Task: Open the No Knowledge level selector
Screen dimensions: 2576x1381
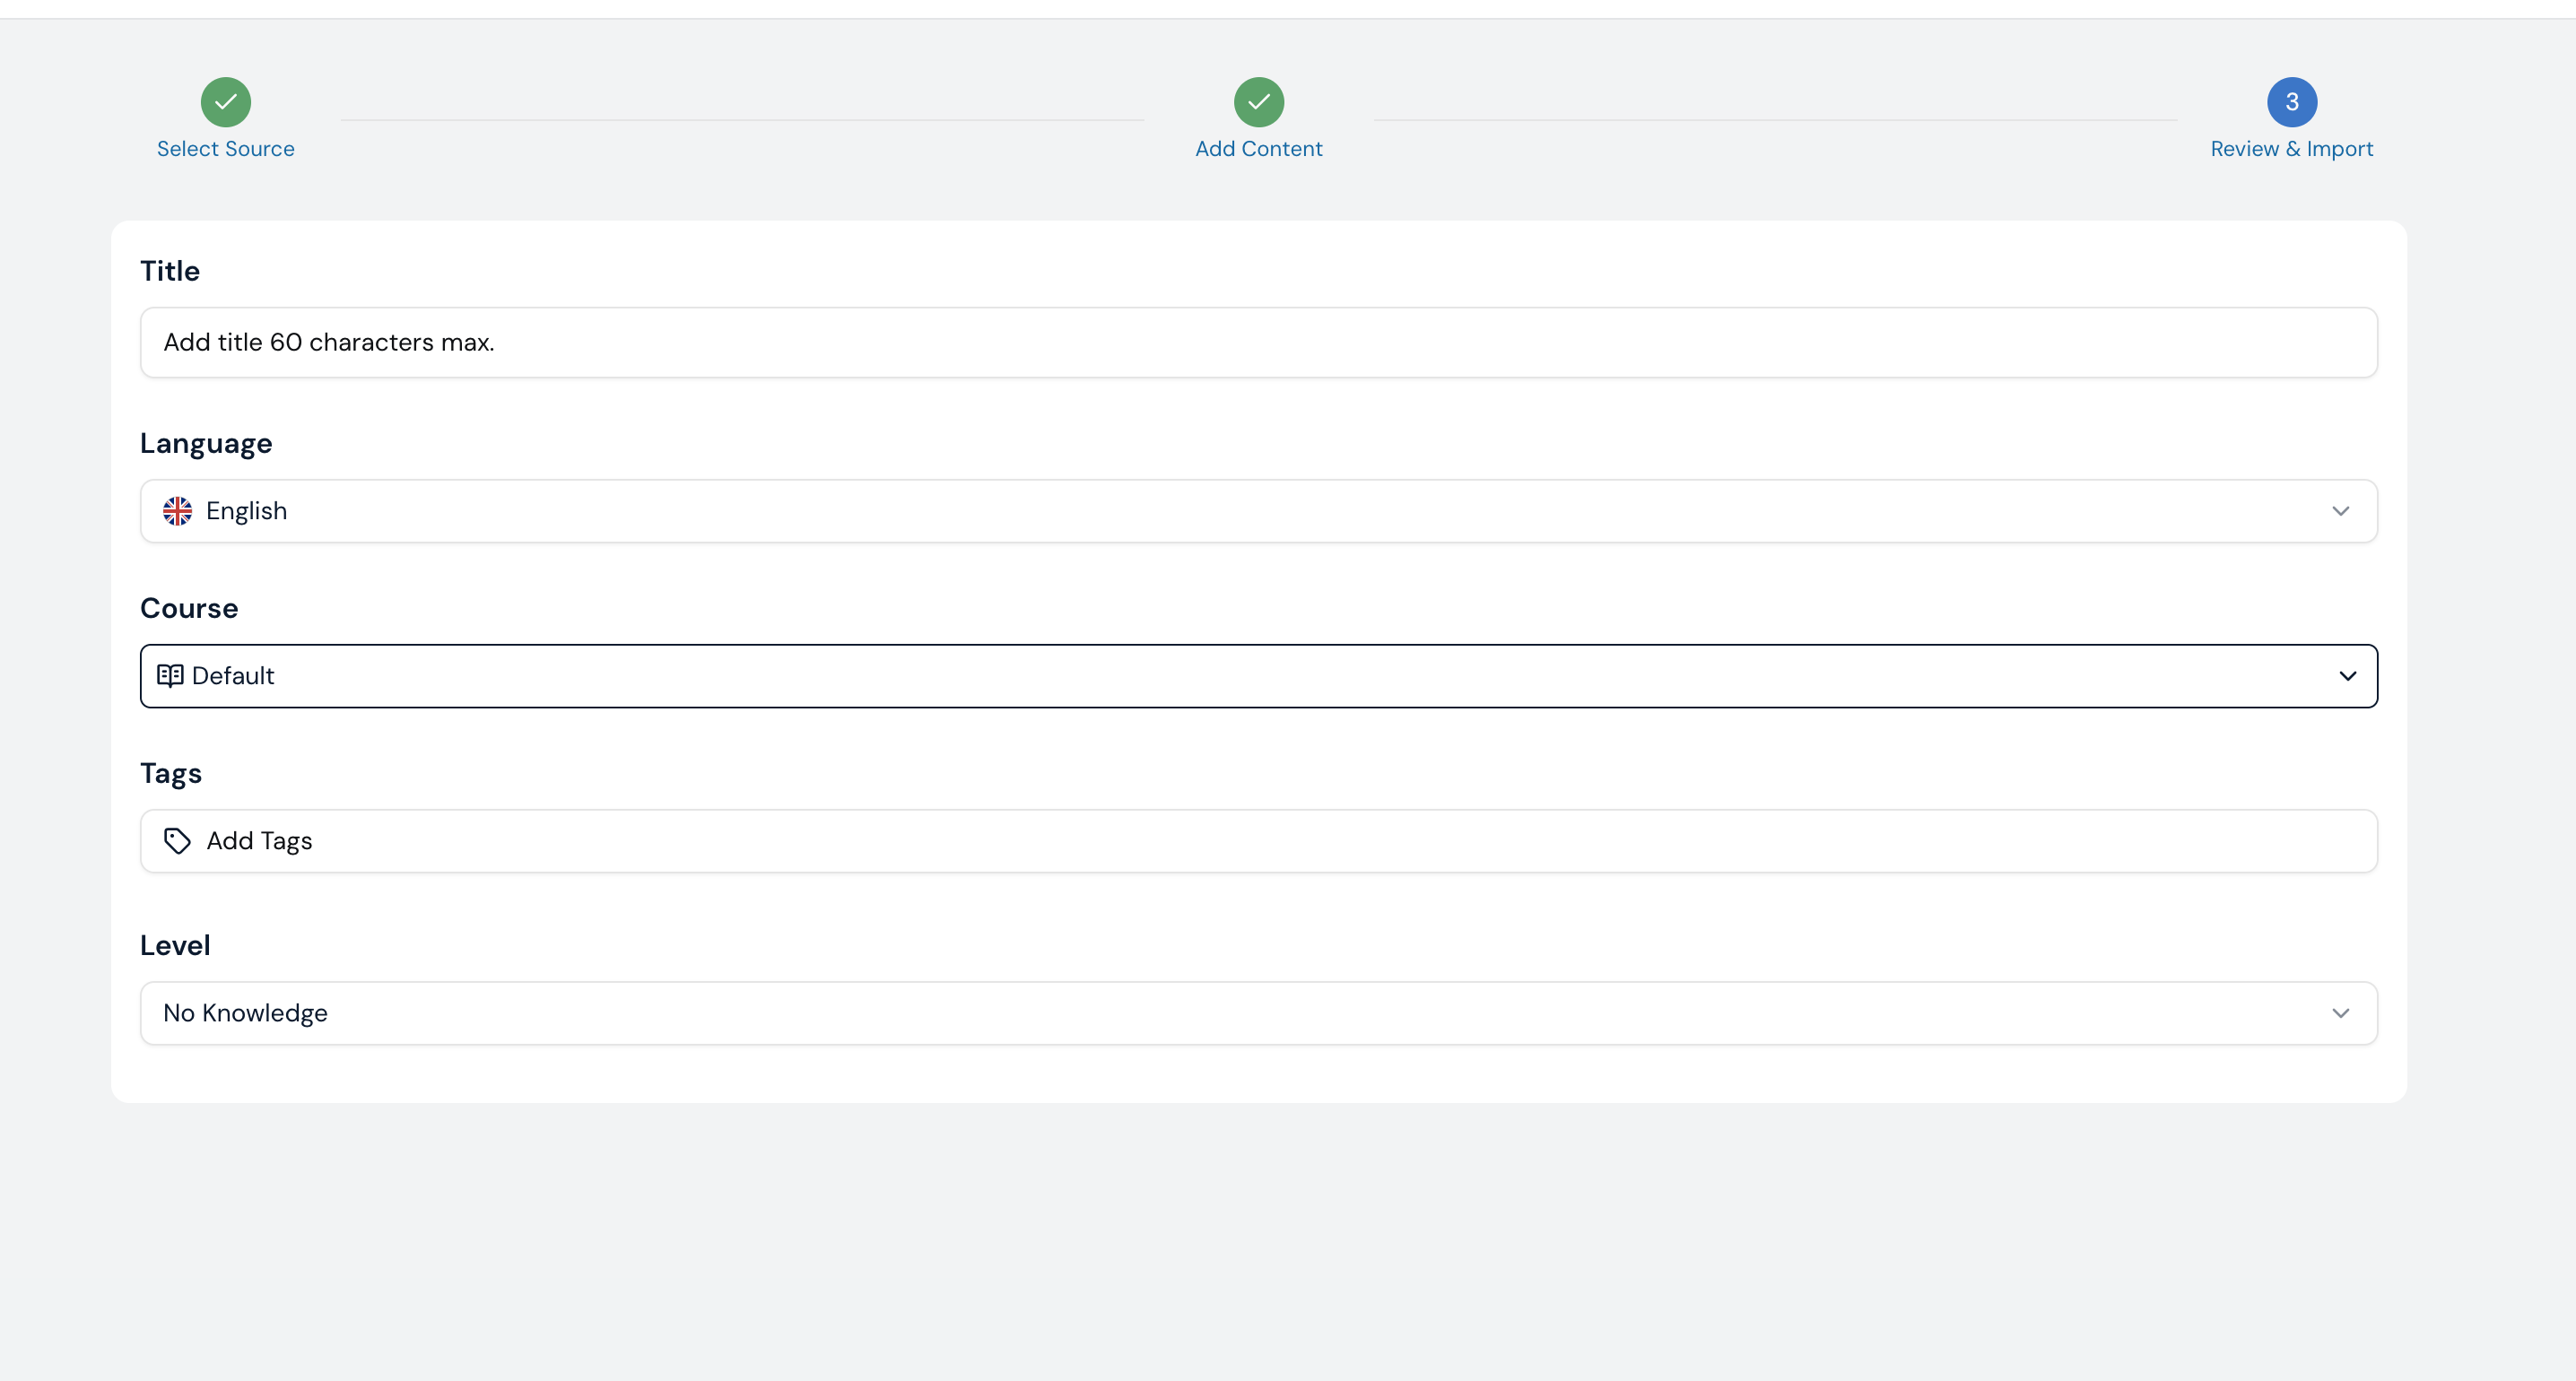Action: point(1258,1013)
